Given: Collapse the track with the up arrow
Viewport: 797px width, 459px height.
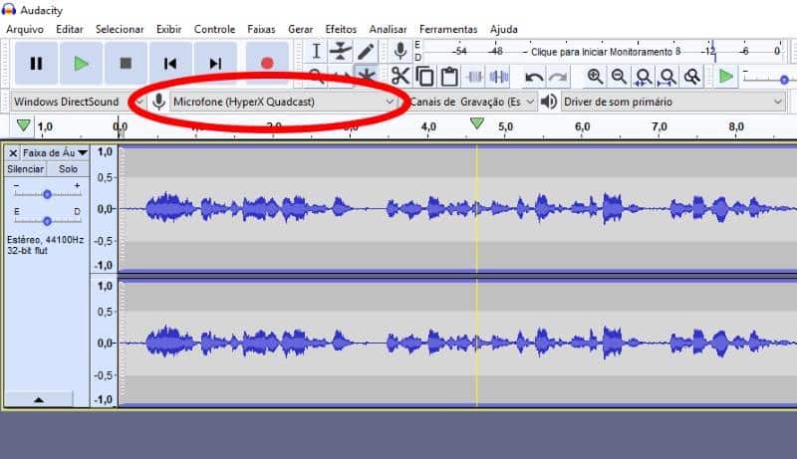Looking at the screenshot, I should tap(39, 399).
